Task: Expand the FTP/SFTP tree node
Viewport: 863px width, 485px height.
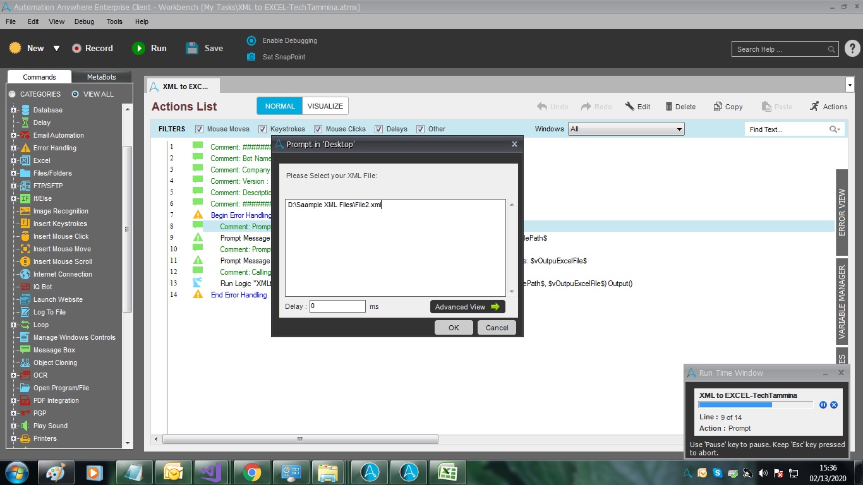Action: coord(13,186)
